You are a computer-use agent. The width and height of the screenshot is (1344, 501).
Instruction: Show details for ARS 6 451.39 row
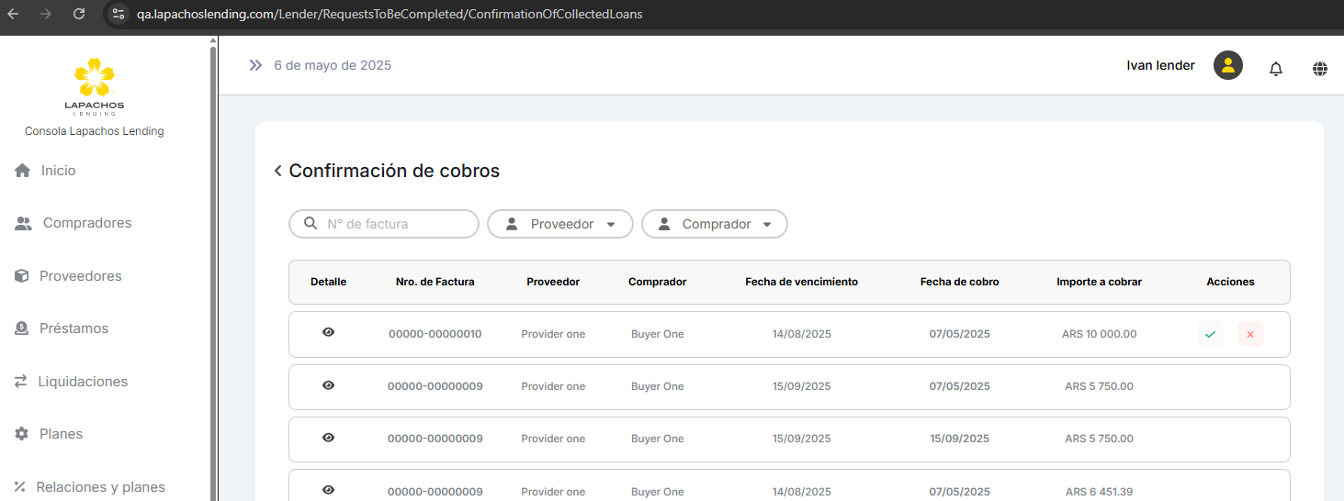pos(328,491)
